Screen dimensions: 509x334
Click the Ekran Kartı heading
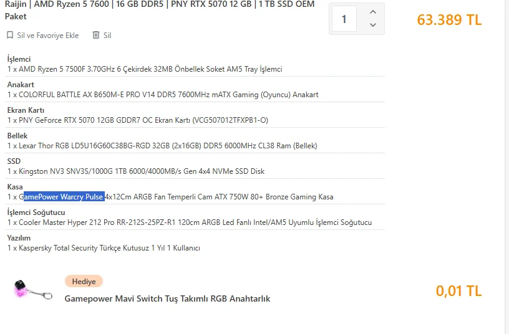click(26, 110)
